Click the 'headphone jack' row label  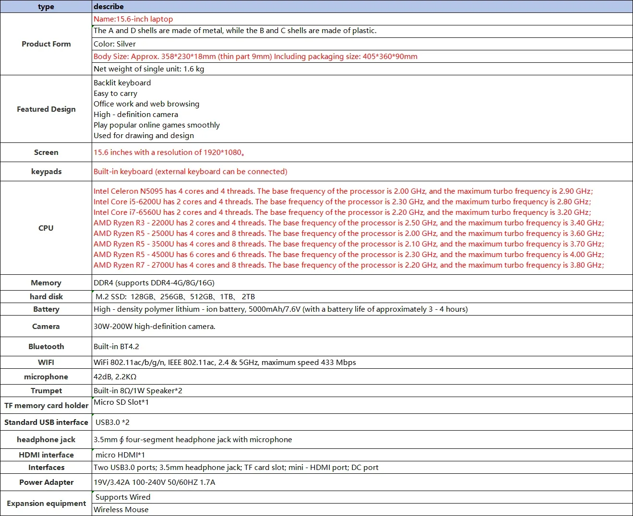[46, 439]
